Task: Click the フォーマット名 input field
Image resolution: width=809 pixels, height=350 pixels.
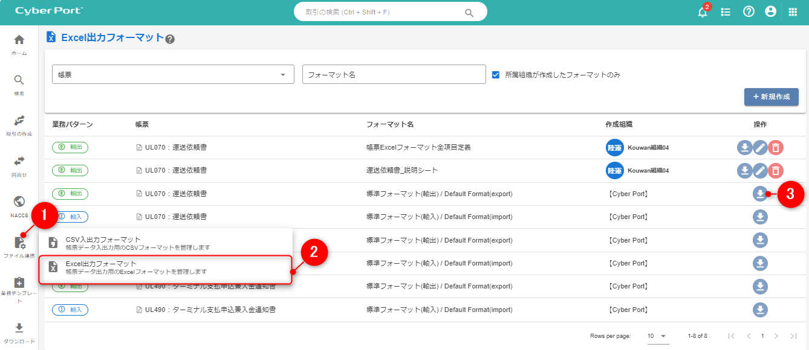Action: coord(394,74)
